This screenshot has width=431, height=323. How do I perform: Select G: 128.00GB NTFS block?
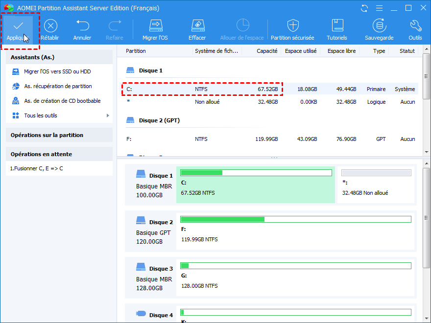(295, 277)
